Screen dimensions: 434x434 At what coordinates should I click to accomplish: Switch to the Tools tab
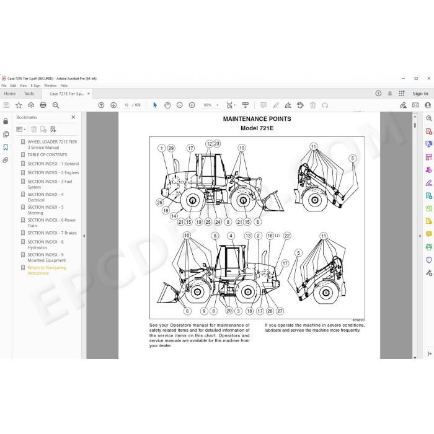(29, 94)
